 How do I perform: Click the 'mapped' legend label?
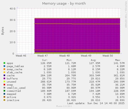[x=11, y=94]
